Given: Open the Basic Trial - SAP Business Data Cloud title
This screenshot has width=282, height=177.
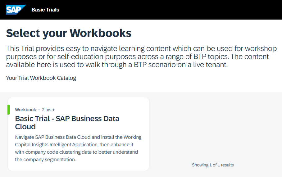Looking at the screenshot, I should click(67, 122).
